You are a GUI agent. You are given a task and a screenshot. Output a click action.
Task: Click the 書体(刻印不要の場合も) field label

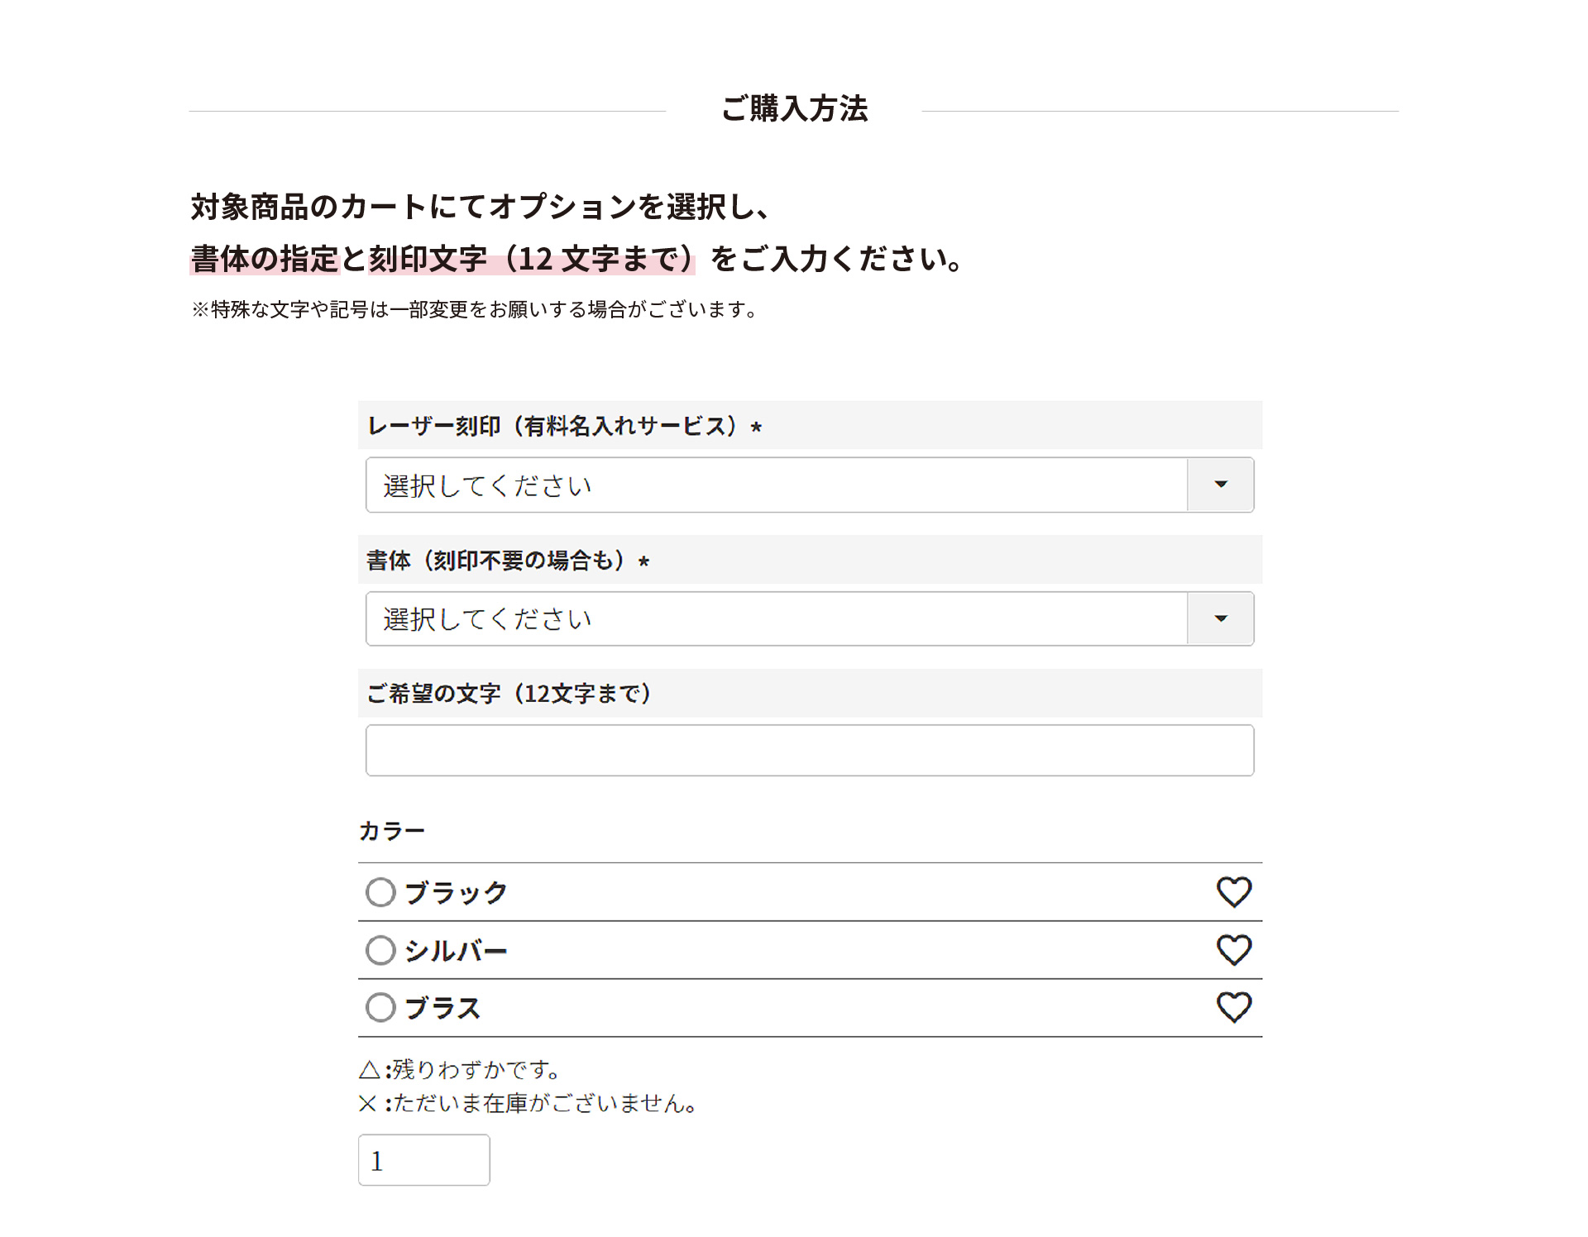(x=496, y=560)
